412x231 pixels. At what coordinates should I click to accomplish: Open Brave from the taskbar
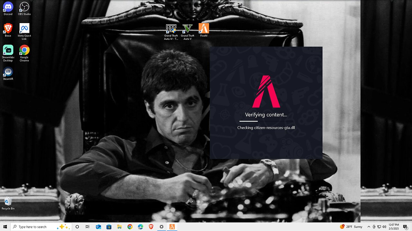coord(151,227)
